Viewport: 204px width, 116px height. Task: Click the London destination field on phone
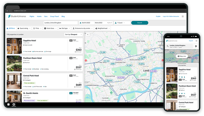click(x=179, y=46)
